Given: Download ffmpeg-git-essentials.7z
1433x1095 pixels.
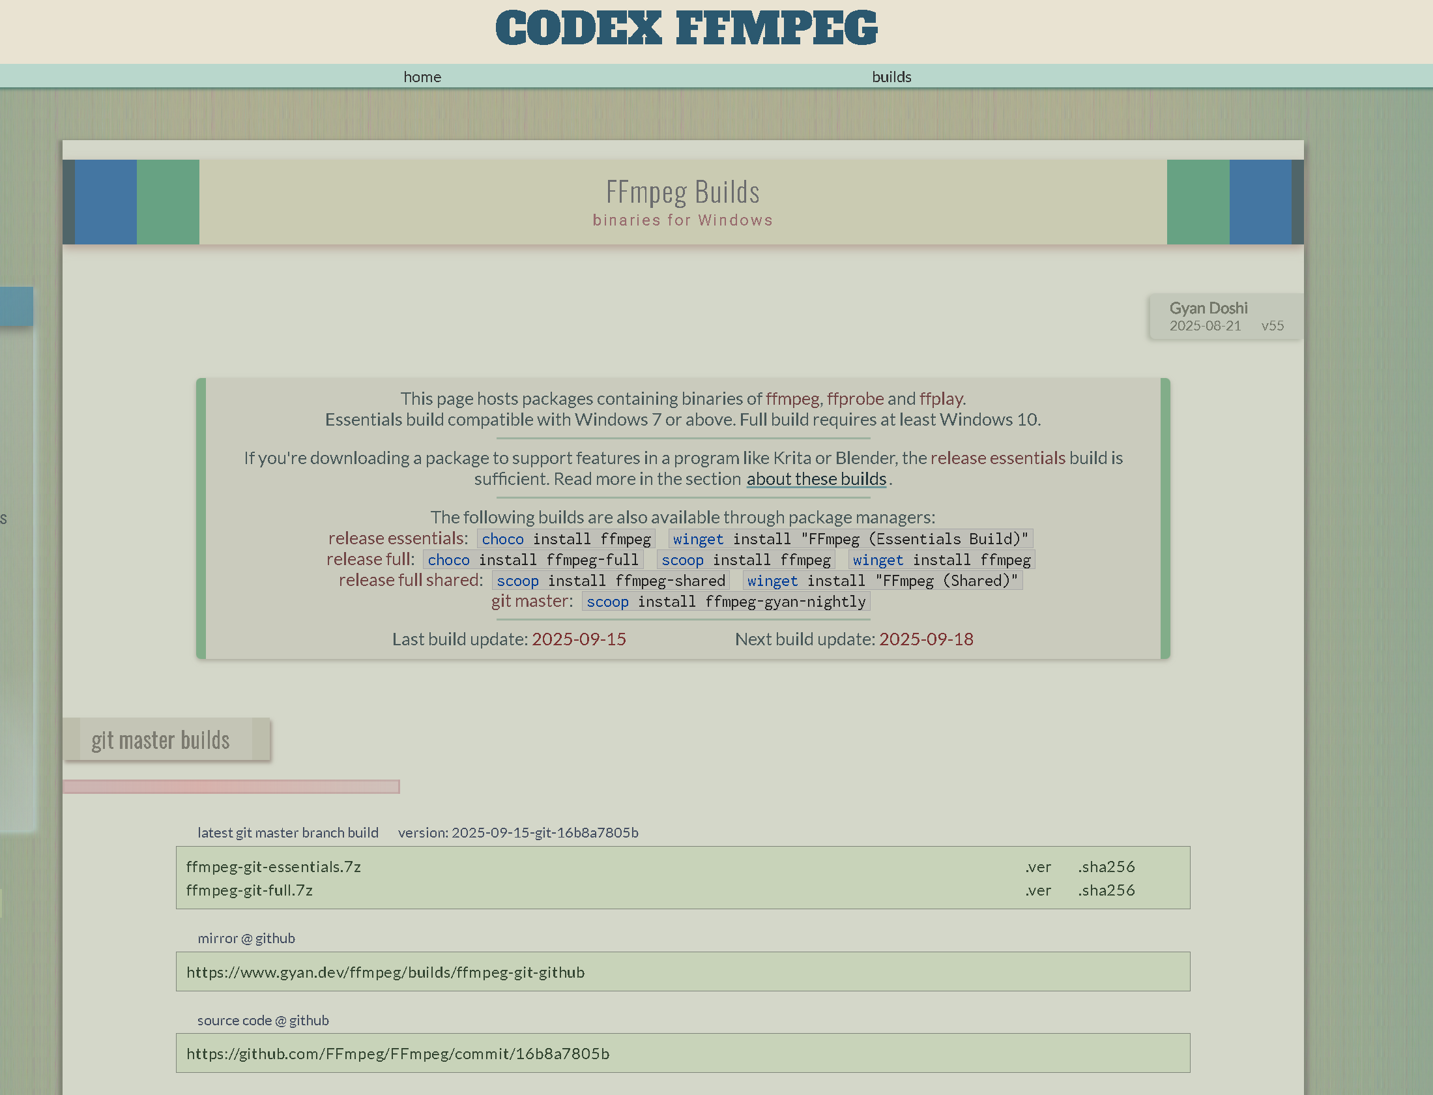Looking at the screenshot, I should point(274,867).
